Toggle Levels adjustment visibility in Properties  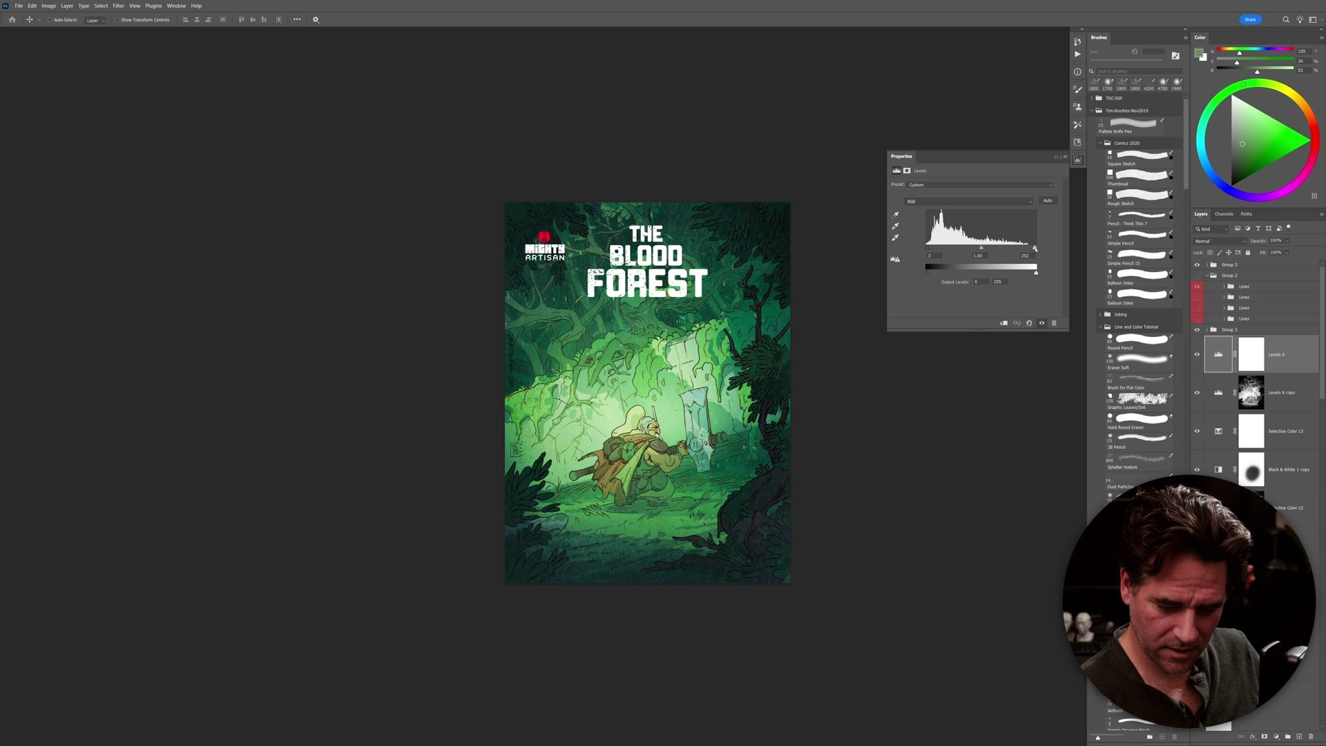pyautogui.click(x=1041, y=323)
